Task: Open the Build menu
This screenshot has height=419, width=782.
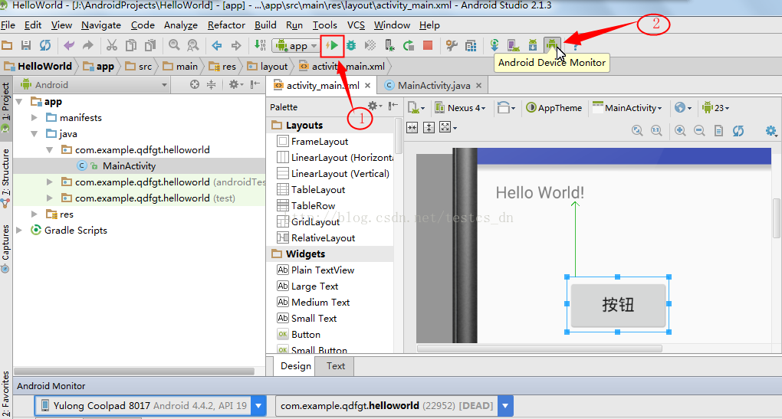Action: [x=265, y=25]
